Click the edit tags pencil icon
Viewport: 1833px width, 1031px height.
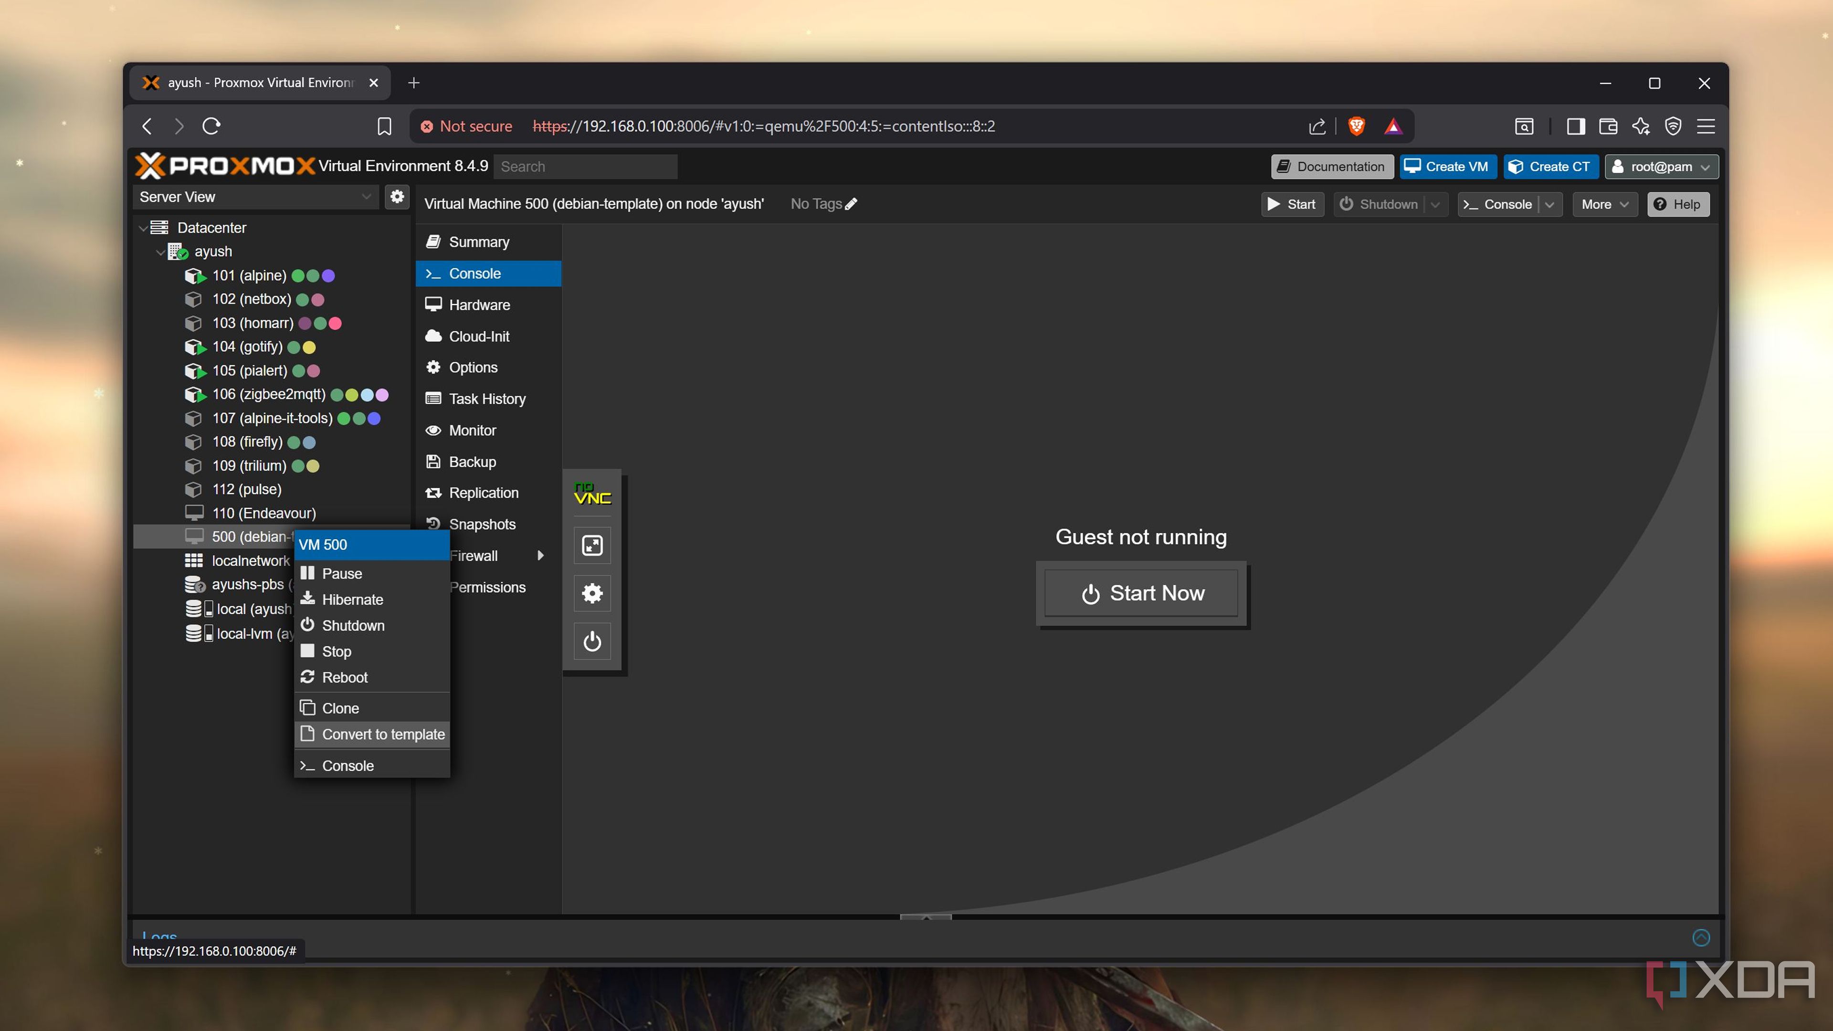[851, 204]
